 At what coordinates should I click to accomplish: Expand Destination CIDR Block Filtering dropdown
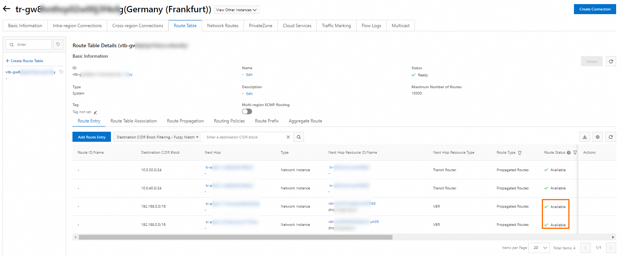[x=158, y=137]
